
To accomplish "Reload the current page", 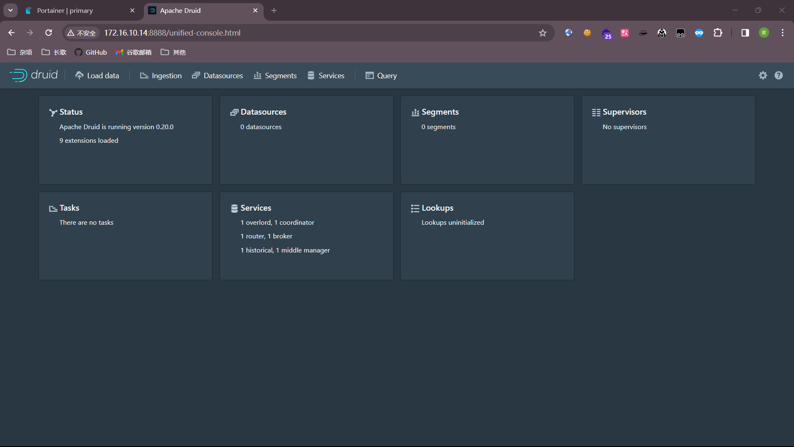I will [49, 33].
